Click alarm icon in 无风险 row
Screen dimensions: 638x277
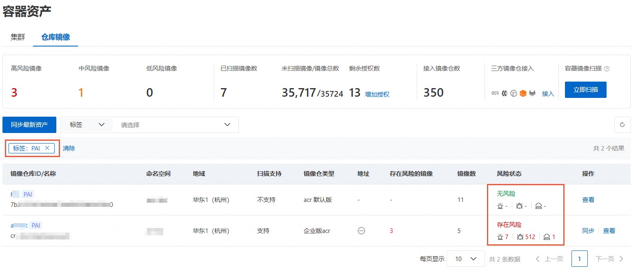point(500,206)
